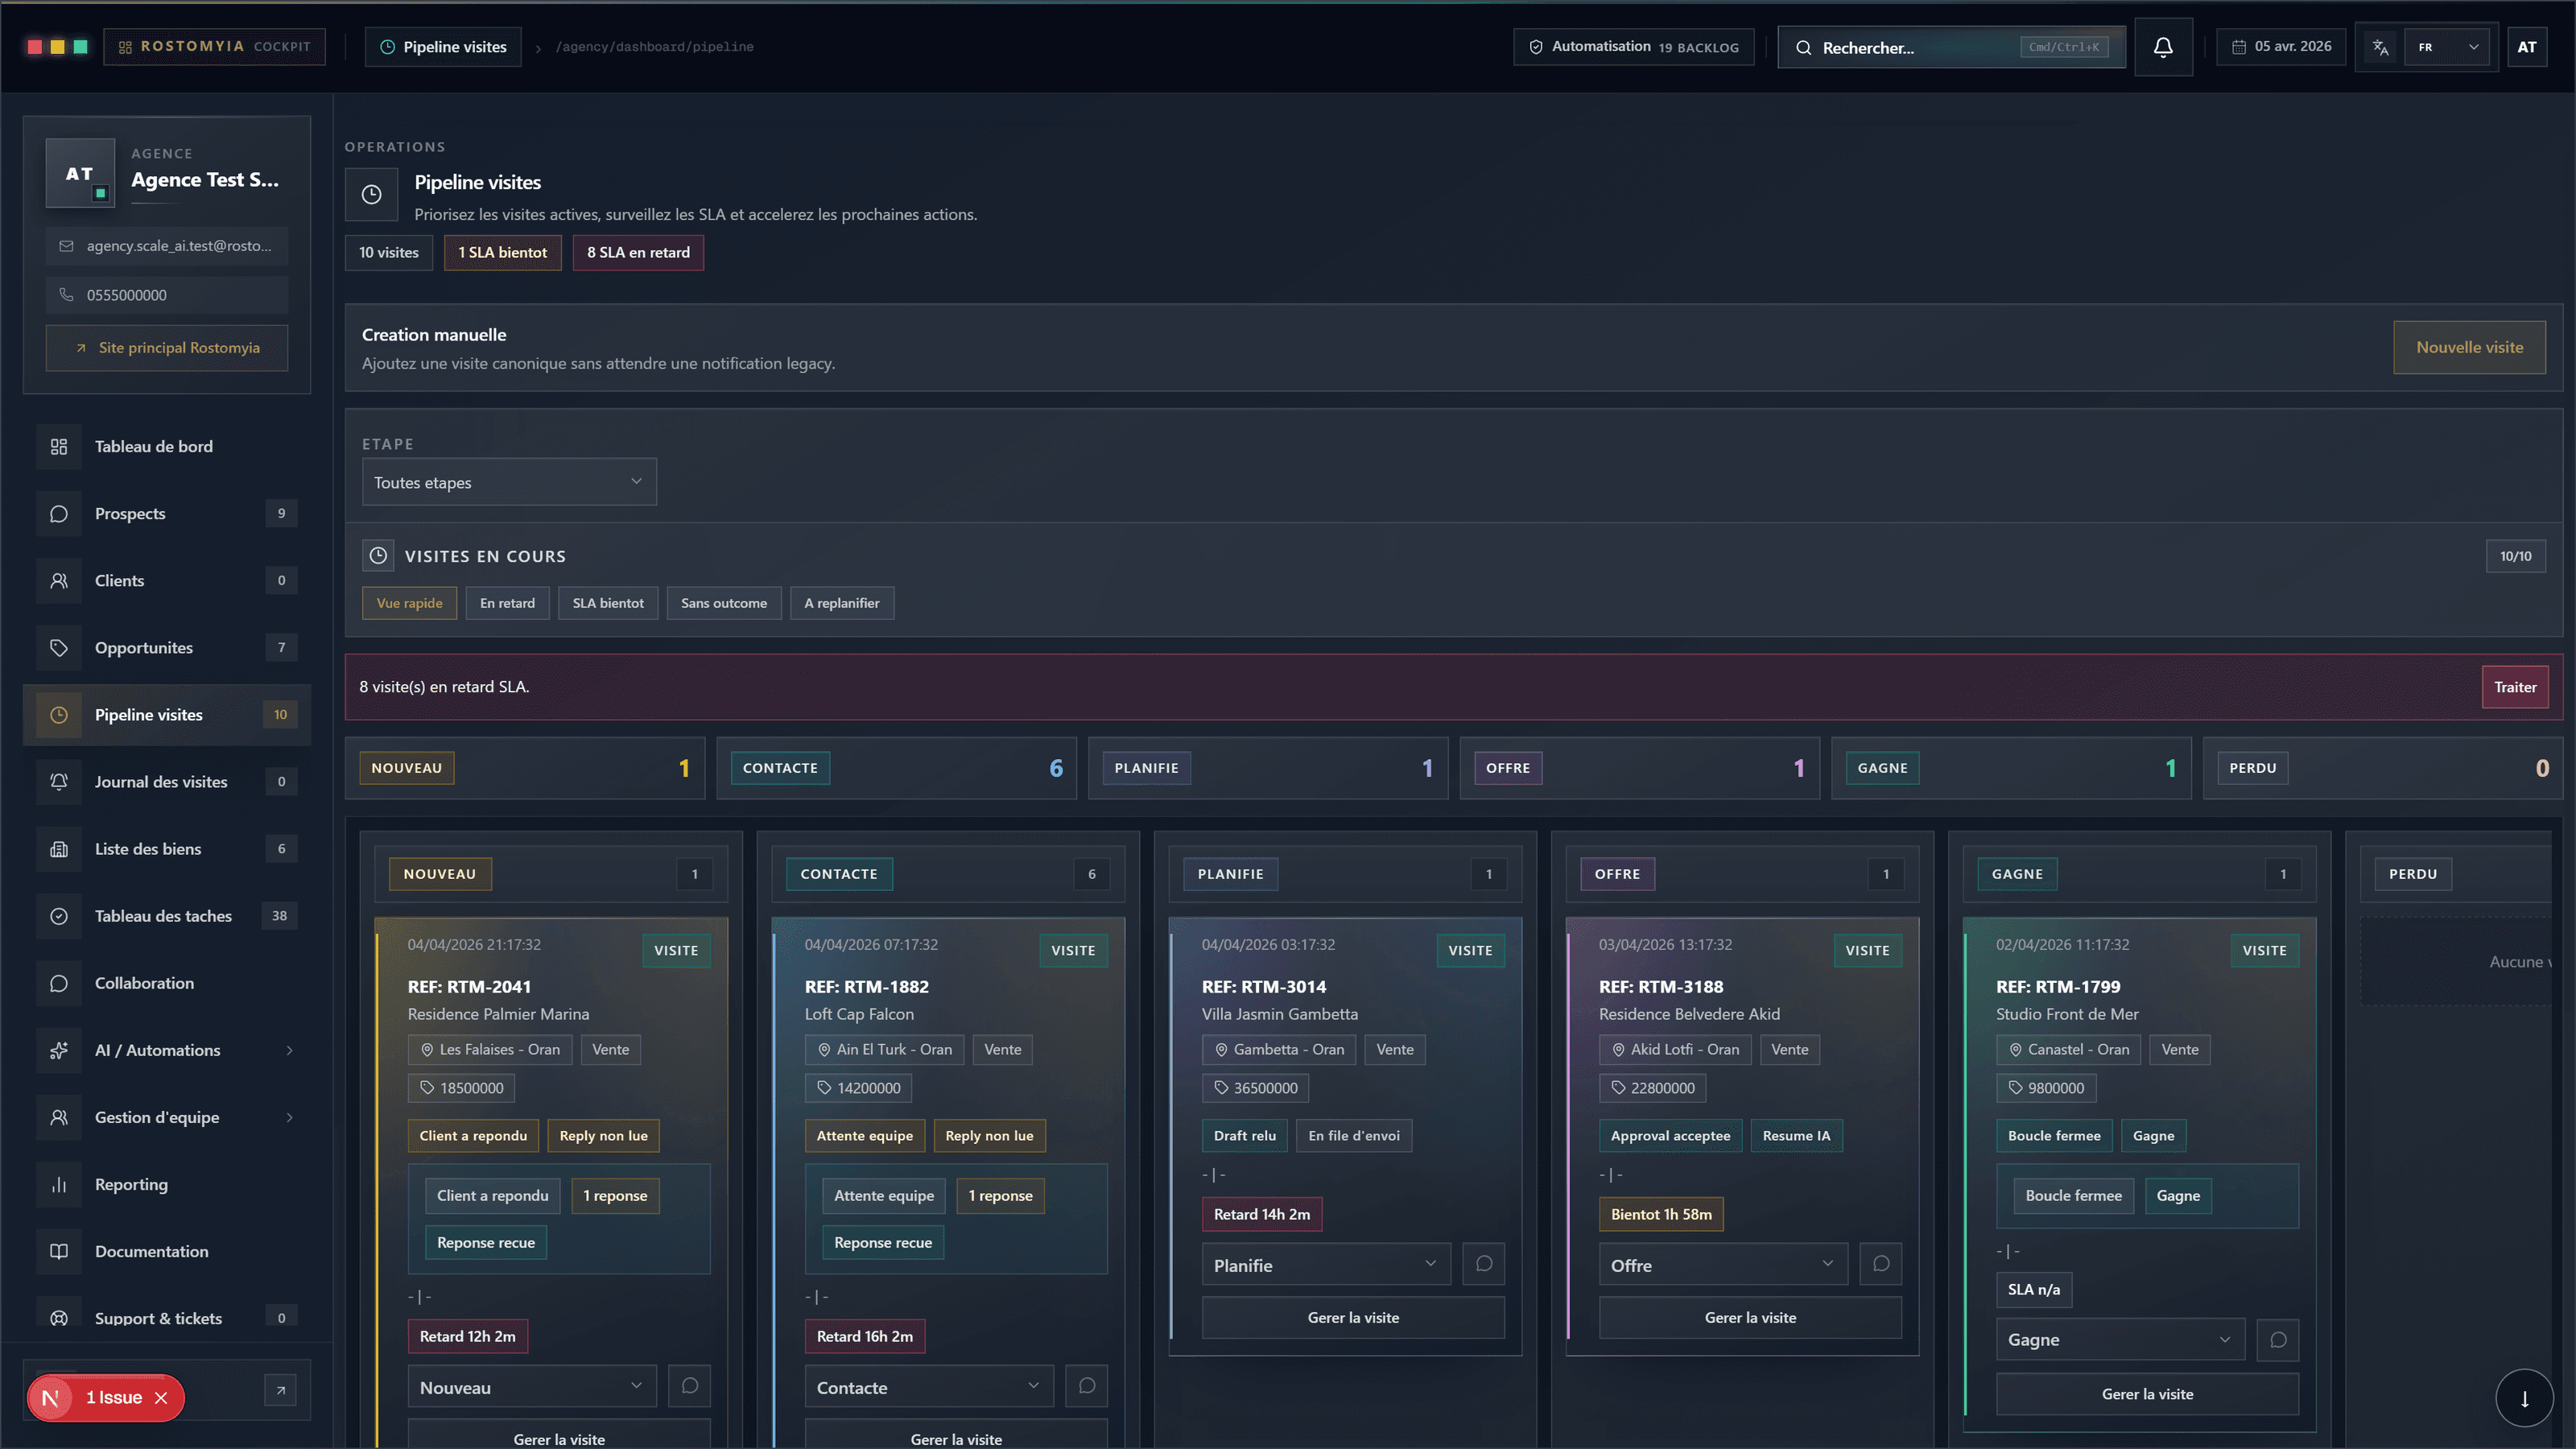
Task: Open comment bubble on RTM-3014 card
Action: coord(1484,1264)
